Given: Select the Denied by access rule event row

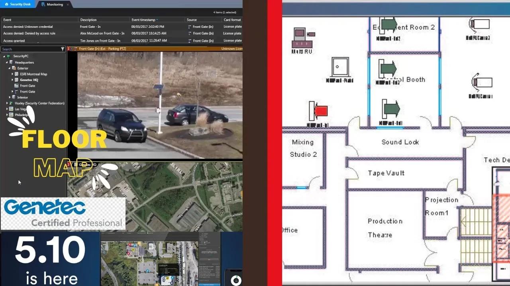Looking at the screenshot, I should tap(122, 33).
